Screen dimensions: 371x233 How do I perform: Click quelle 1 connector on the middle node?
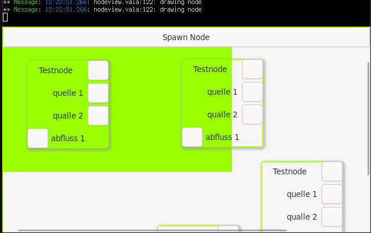point(252,92)
